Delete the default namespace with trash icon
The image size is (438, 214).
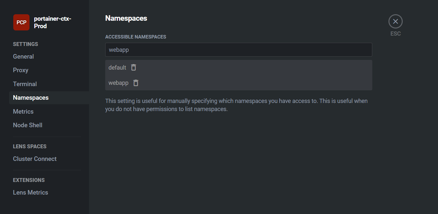tap(133, 67)
